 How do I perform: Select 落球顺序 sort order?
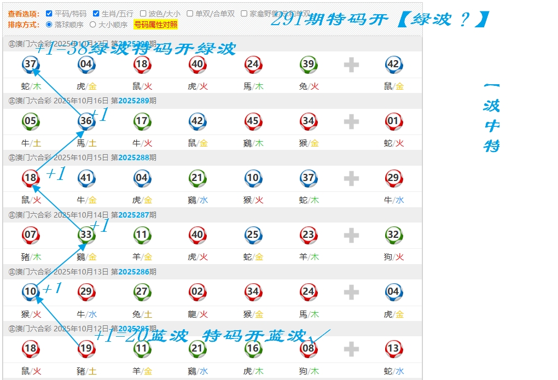49,25
